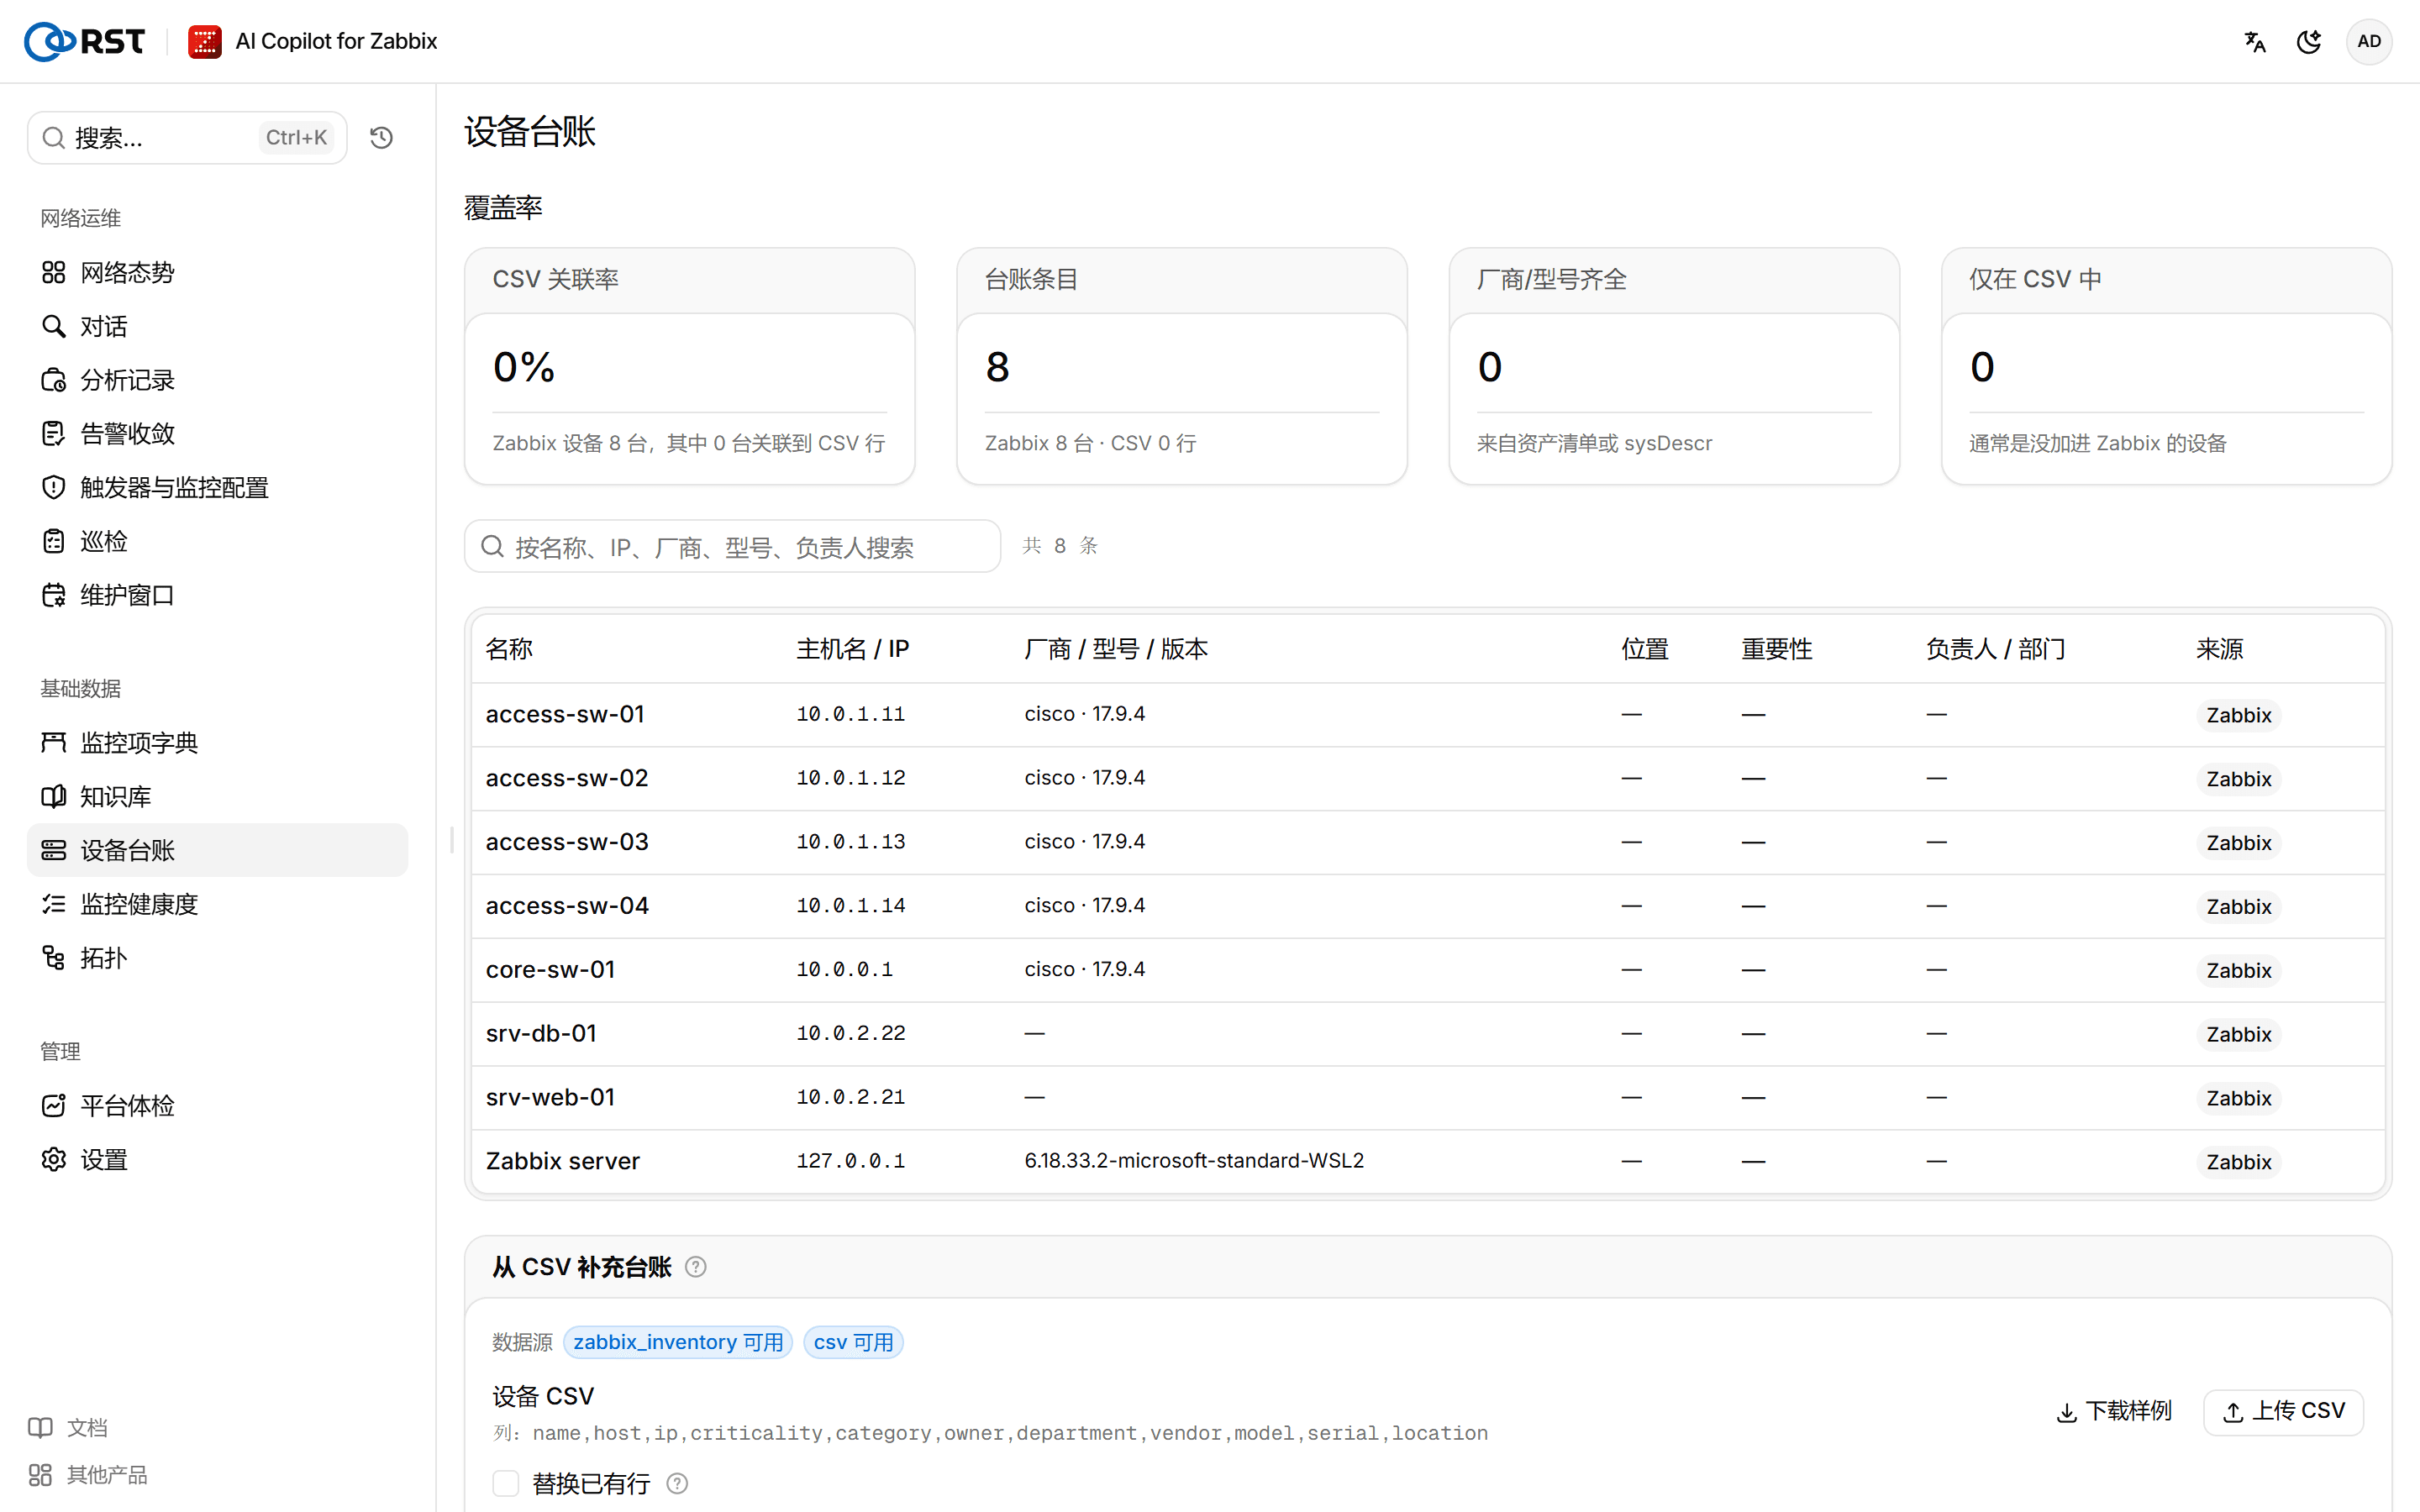Focus the sidebar 搜索 field

click(x=187, y=137)
